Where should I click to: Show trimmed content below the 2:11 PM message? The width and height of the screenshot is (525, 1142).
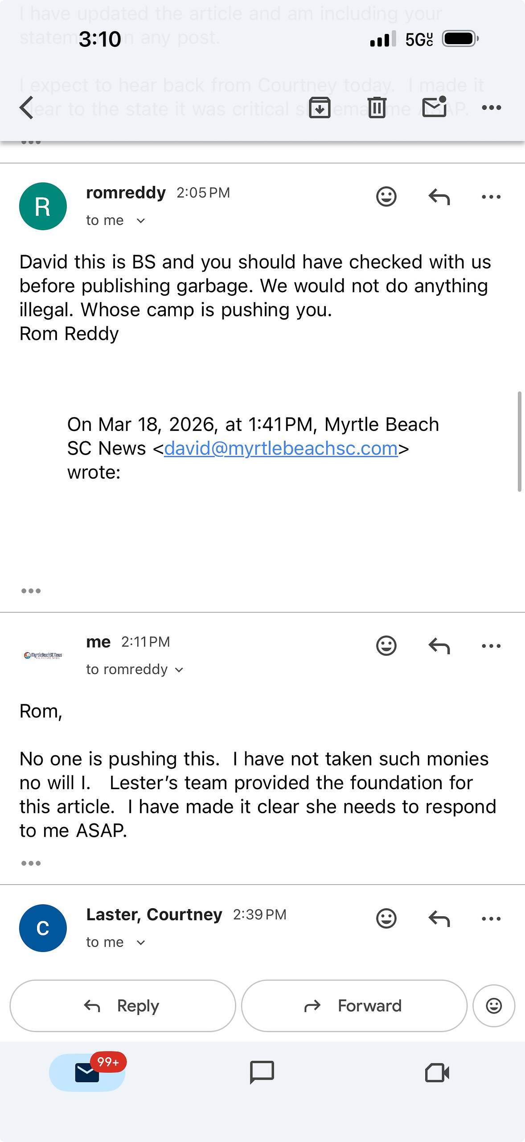pyautogui.click(x=31, y=863)
